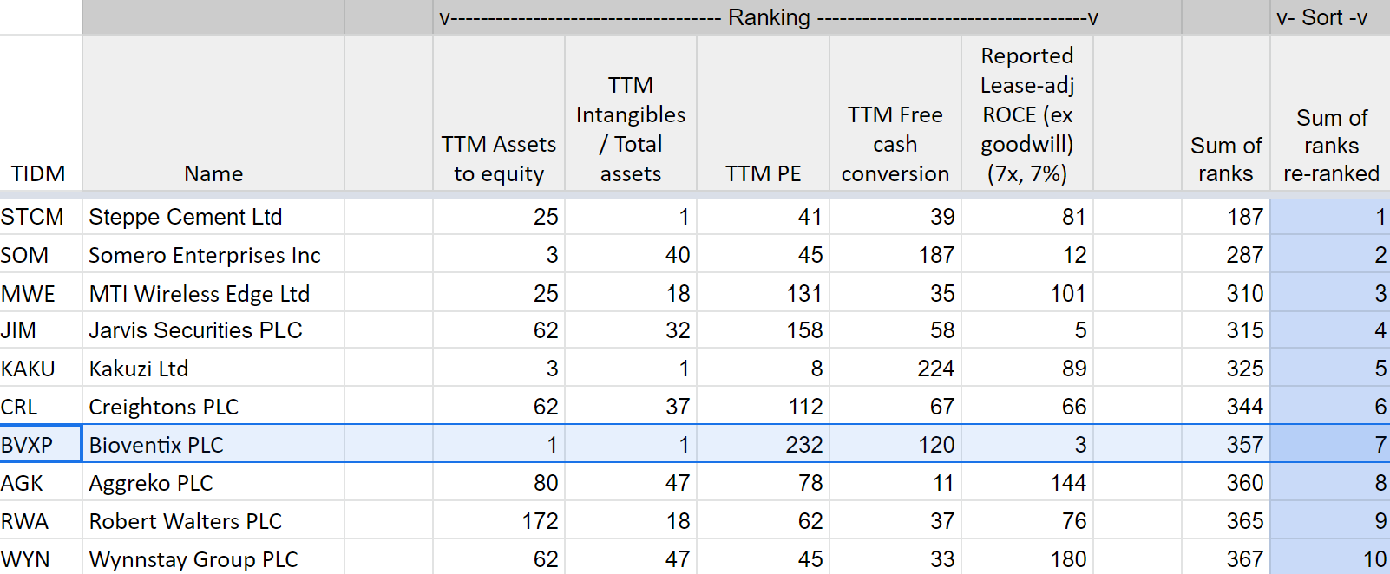The image size is (1390, 574).
Task: Select the Creightons PLC cell
Action: 213,407
